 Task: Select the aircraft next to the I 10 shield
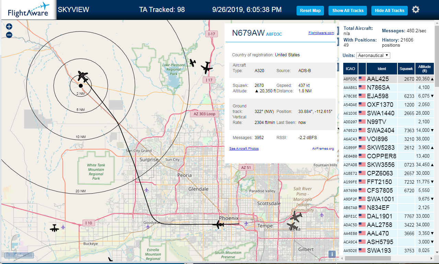pos(55,228)
